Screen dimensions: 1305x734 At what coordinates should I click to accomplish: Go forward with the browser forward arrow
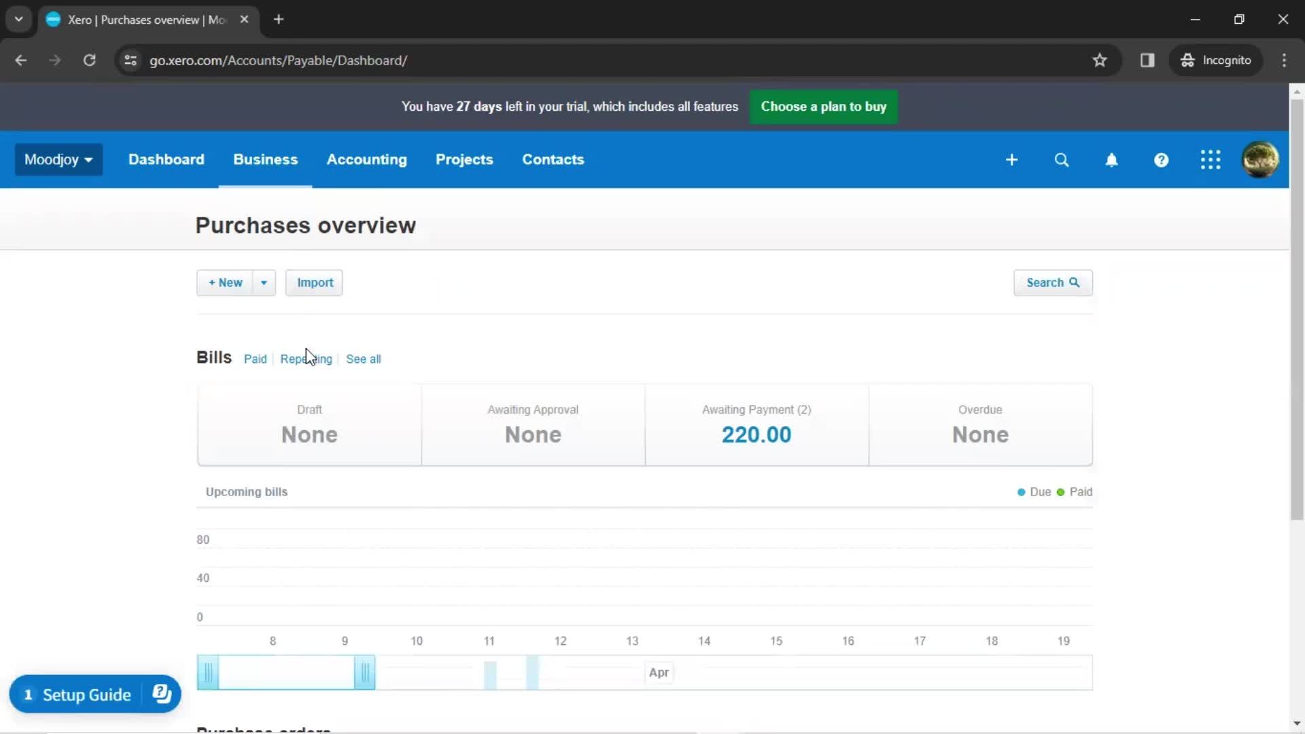pyautogui.click(x=55, y=60)
